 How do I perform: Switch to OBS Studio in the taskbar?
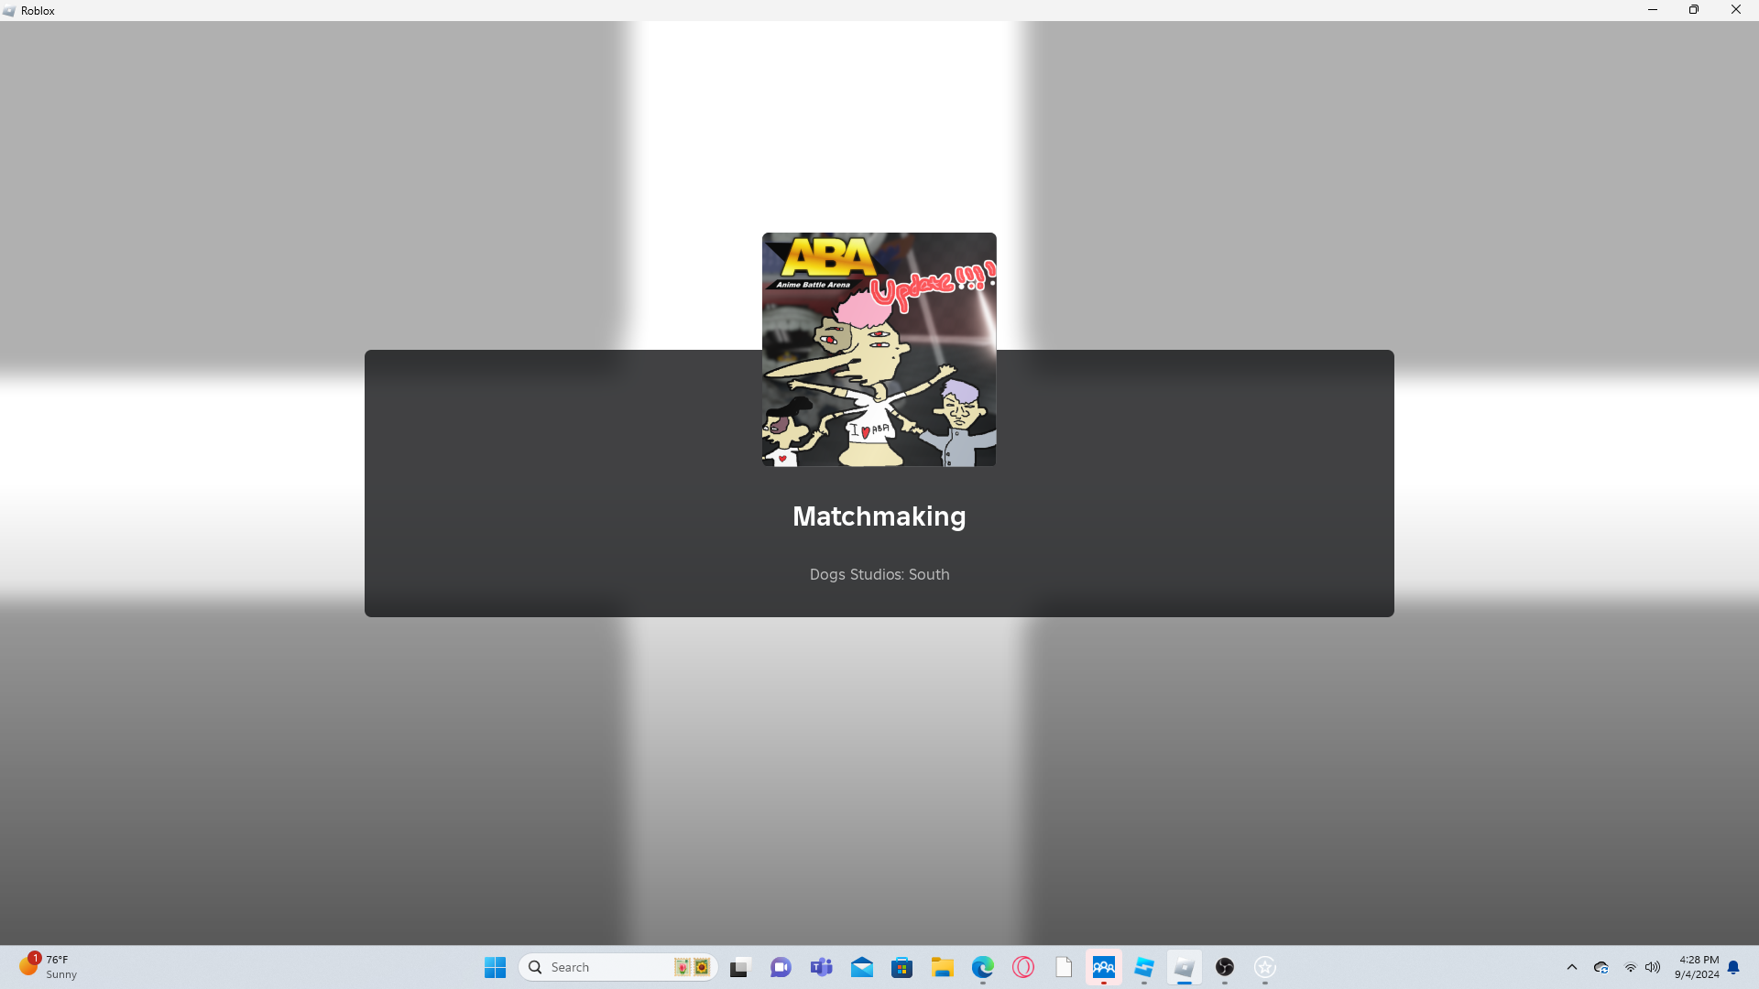pyautogui.click(x=1224, y=967)
